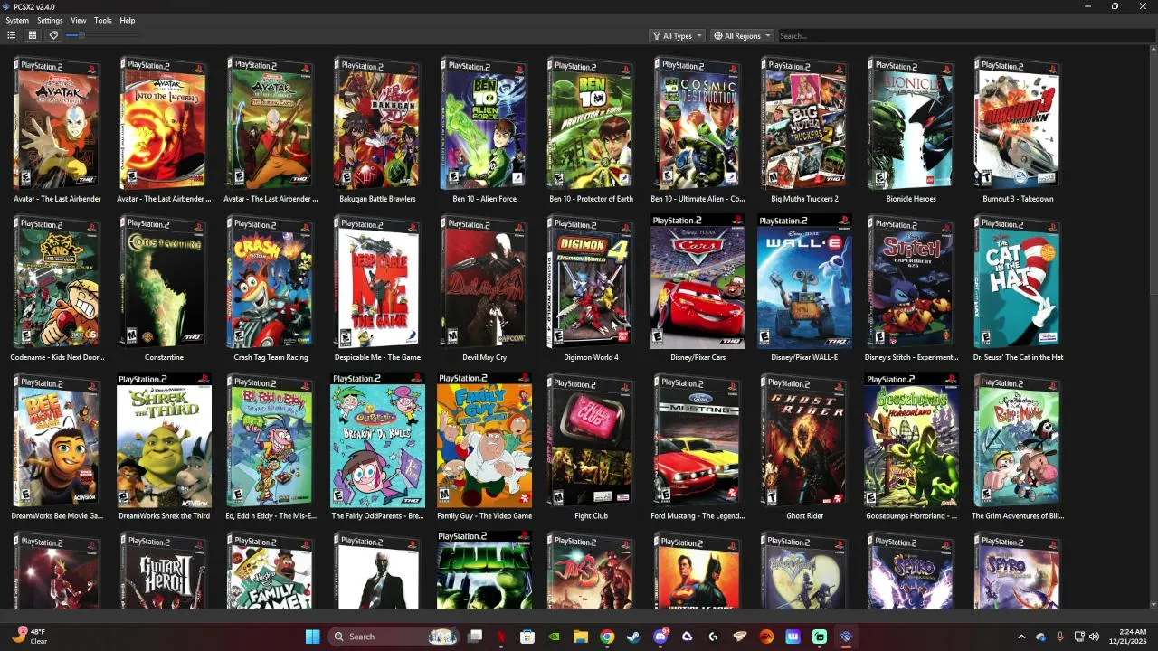Open Discord from the taskbar
This screenshot has width=1158, height=651.
click(660, 637)
